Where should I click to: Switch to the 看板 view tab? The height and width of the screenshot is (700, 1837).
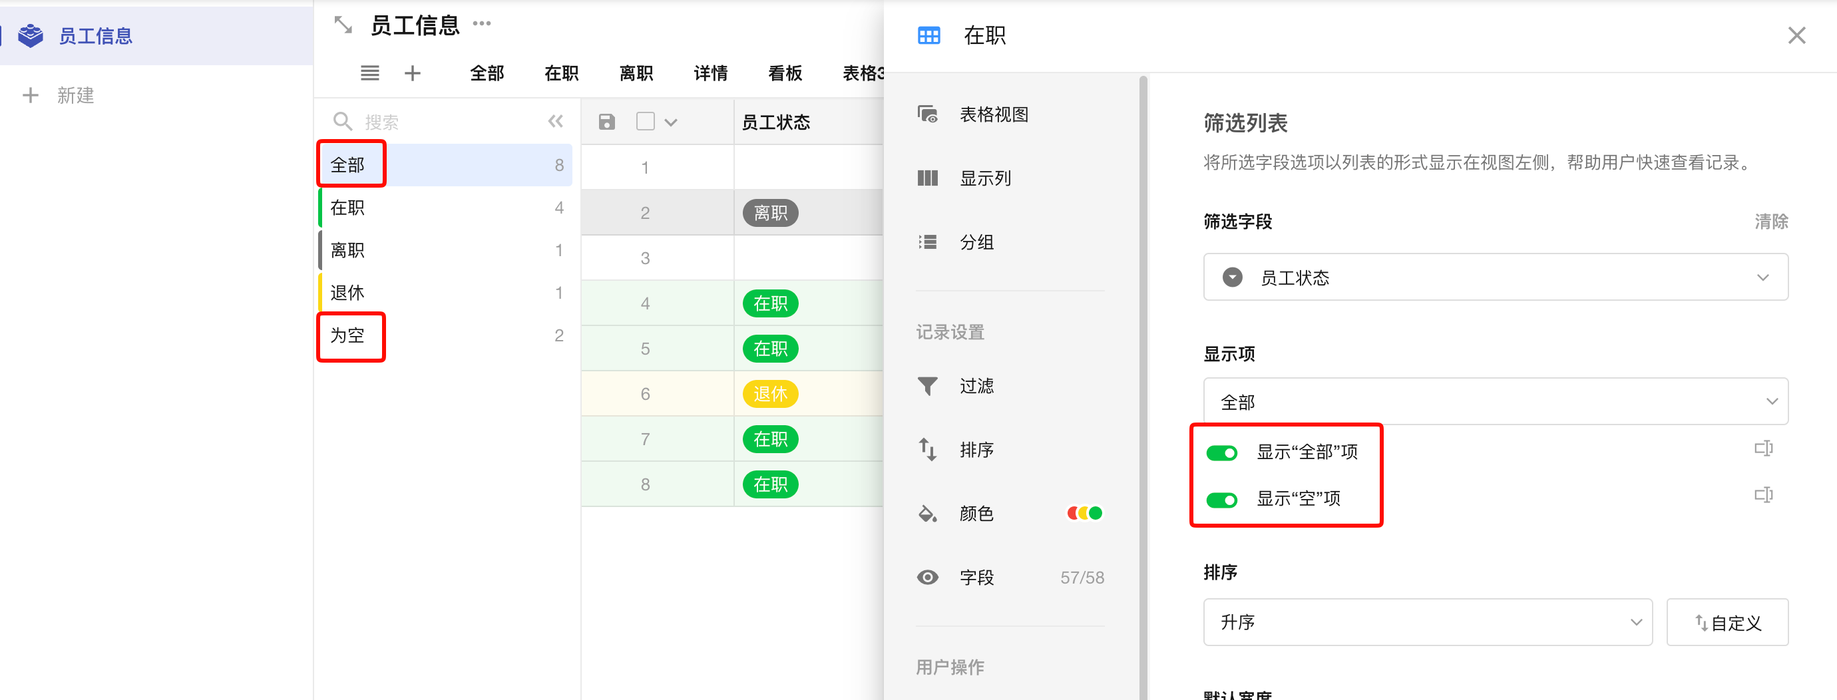(x=785, y=73)
